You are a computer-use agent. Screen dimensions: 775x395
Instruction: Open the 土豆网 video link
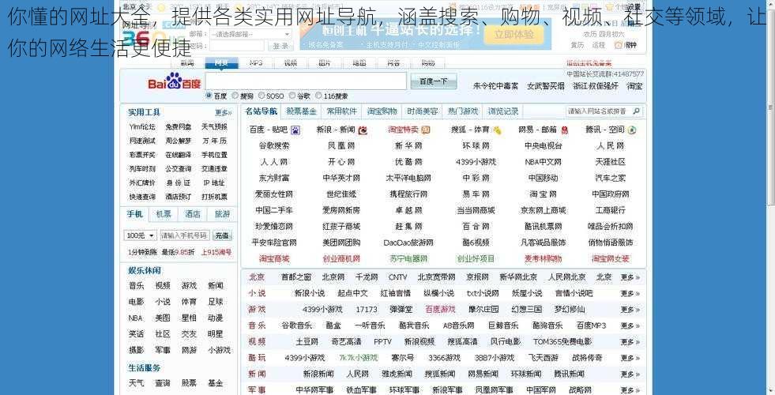point(307,341)
